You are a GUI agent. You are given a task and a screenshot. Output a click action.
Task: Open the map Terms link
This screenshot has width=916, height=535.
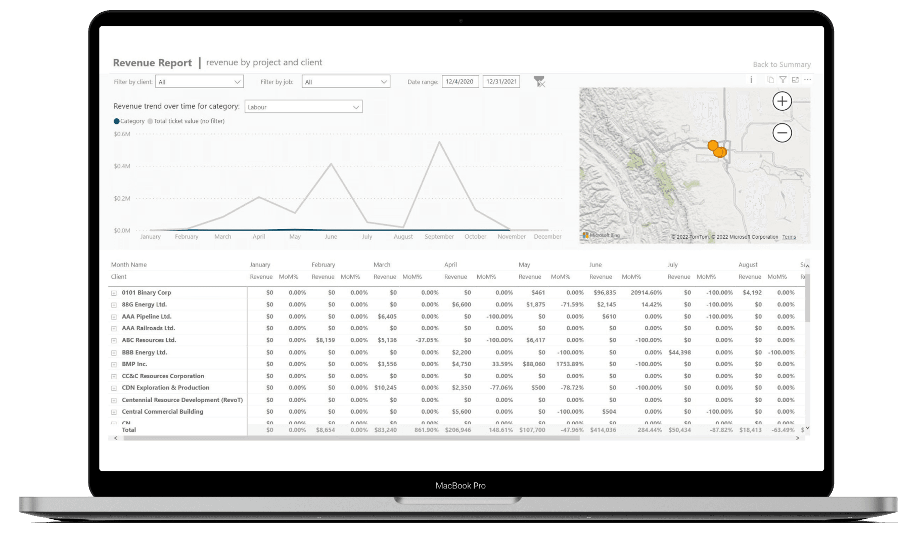pyautogui.click(x=789, y=237)
